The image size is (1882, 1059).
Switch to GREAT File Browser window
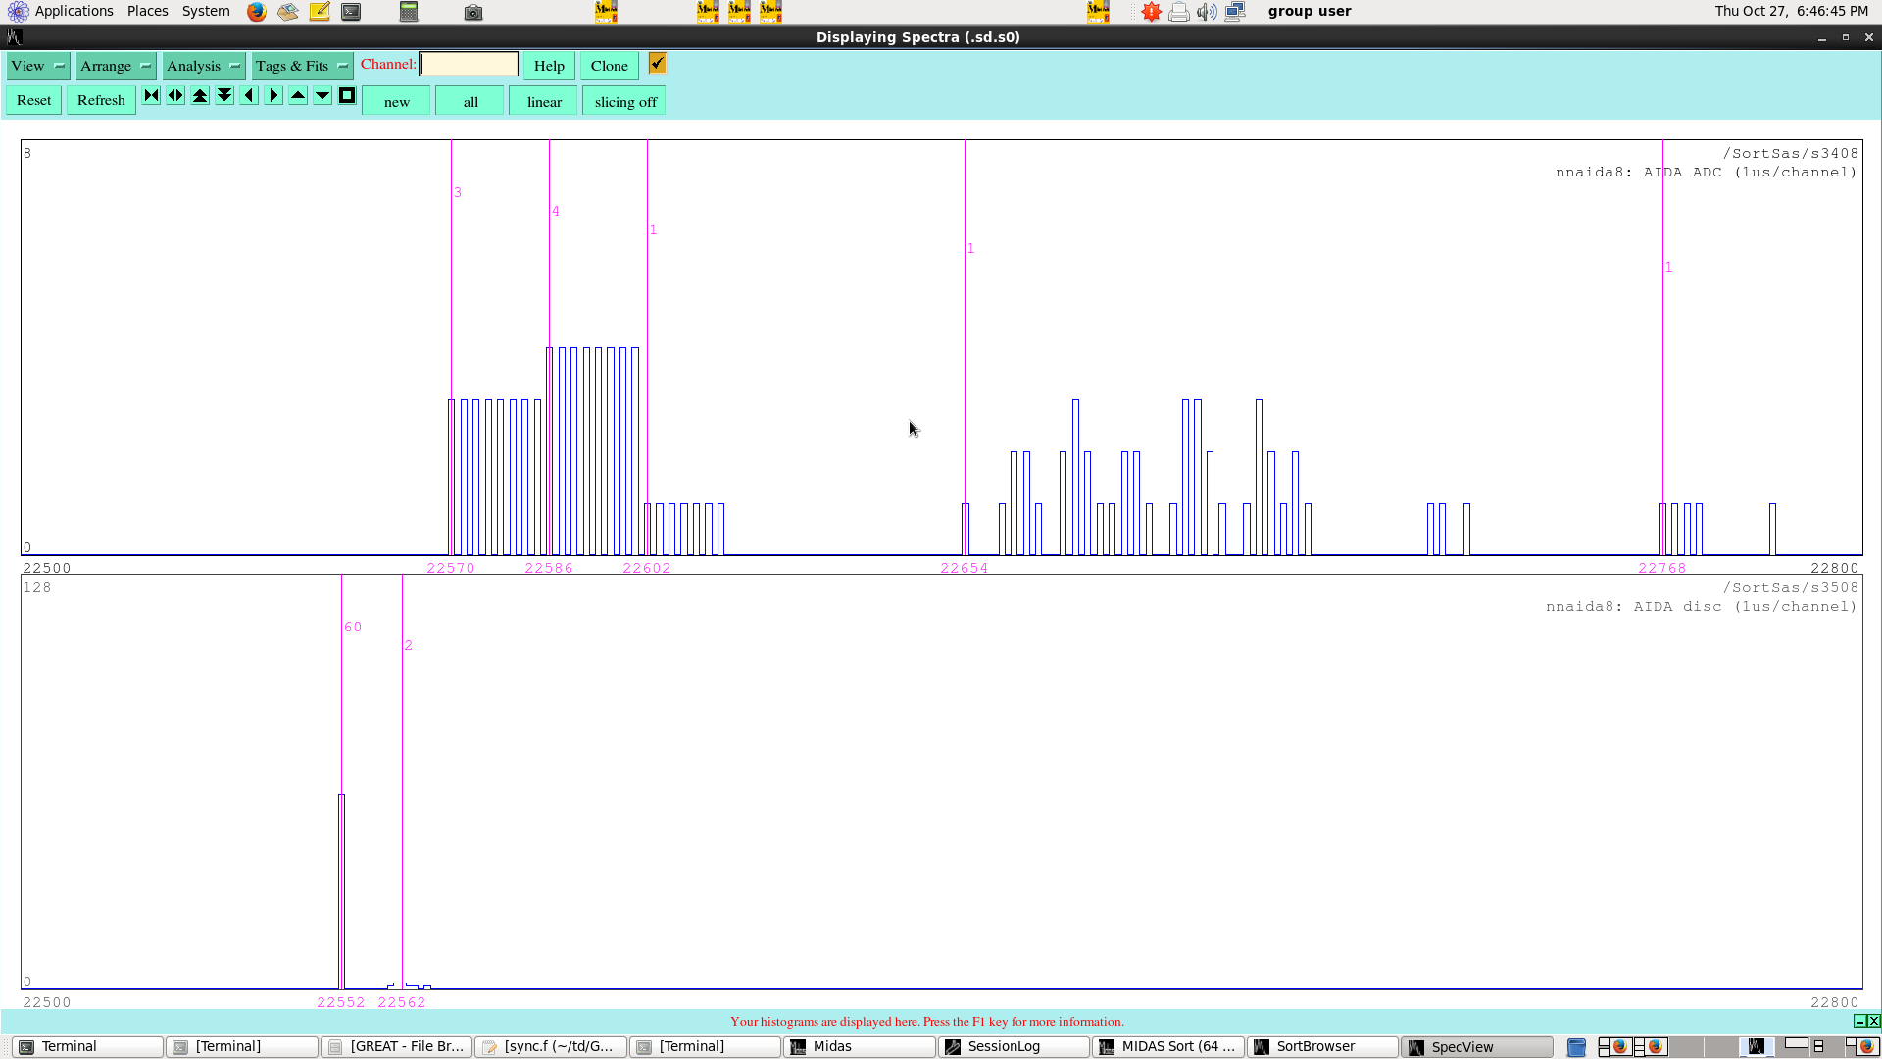[x=396, y=1047]
